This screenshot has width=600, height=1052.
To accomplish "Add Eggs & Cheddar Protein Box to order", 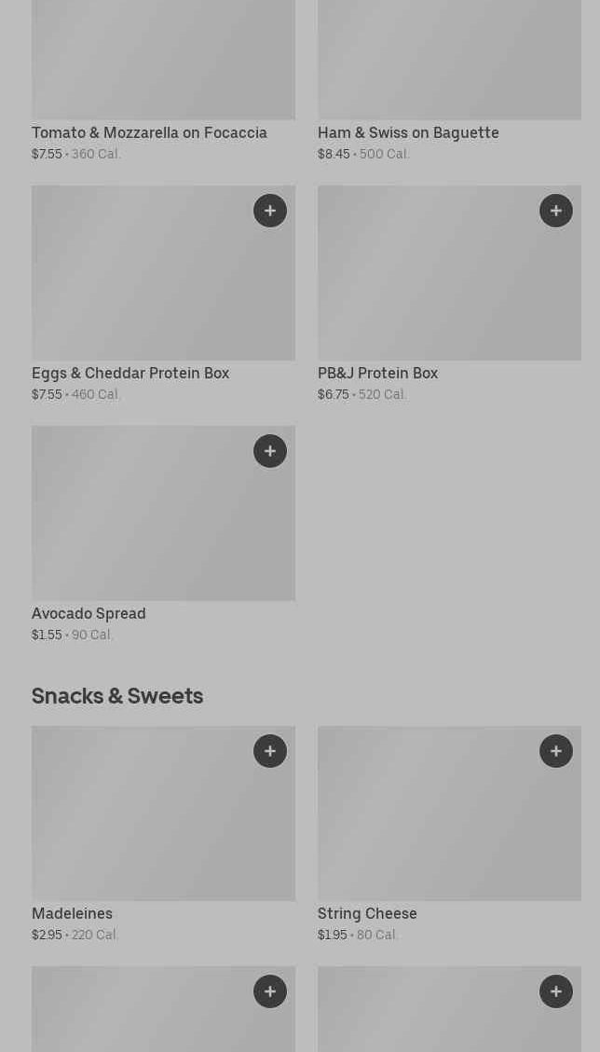I will click(270, 211).
